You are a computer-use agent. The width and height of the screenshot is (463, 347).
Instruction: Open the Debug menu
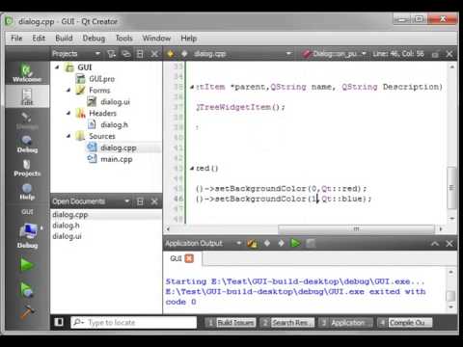point(94,39)
